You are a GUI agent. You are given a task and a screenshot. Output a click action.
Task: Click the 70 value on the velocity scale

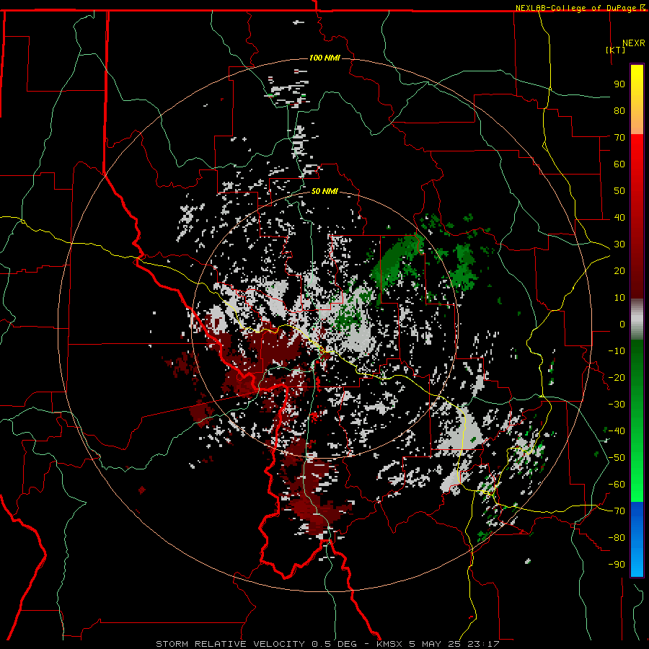coord(619,138)
